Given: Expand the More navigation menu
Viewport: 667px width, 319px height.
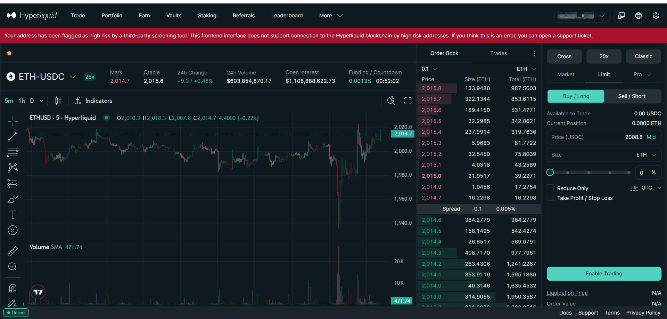Looking at the screenshot, I should click(x=331, y=16).
